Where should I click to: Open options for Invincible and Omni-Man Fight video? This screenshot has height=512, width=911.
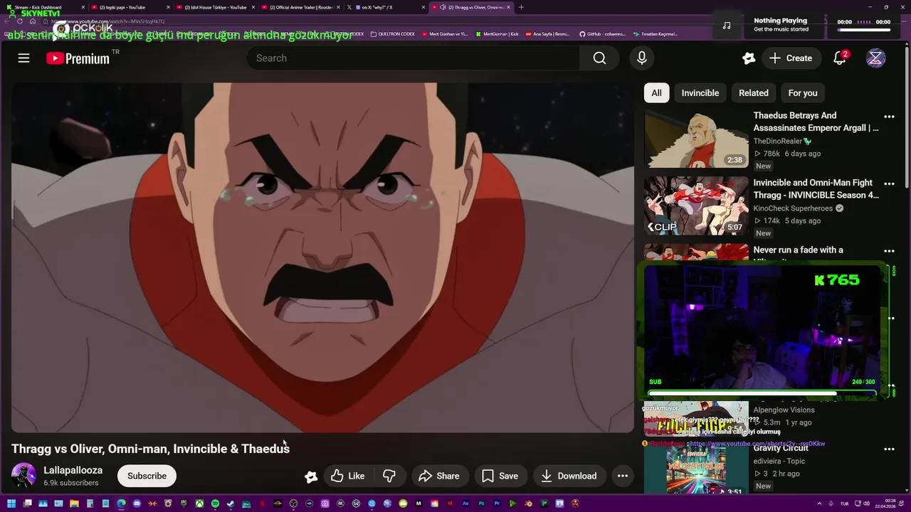point(889,184)
